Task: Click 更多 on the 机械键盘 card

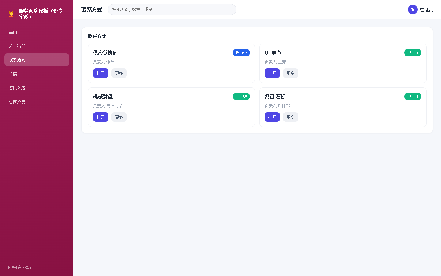Action: [x=119, y=117]
